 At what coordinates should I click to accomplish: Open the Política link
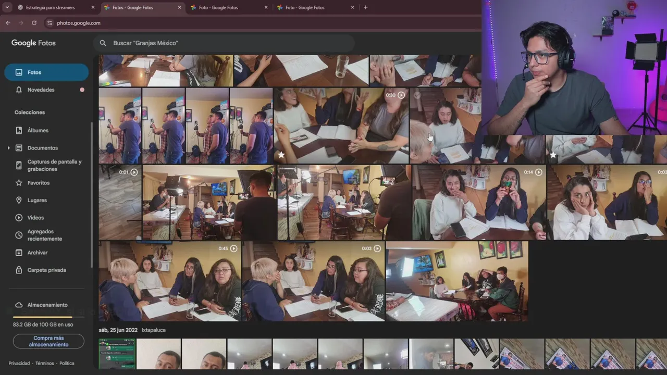(67, 363)
